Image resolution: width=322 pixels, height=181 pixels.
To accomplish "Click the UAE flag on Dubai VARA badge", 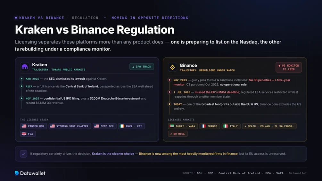I will [x=172, y=126].
